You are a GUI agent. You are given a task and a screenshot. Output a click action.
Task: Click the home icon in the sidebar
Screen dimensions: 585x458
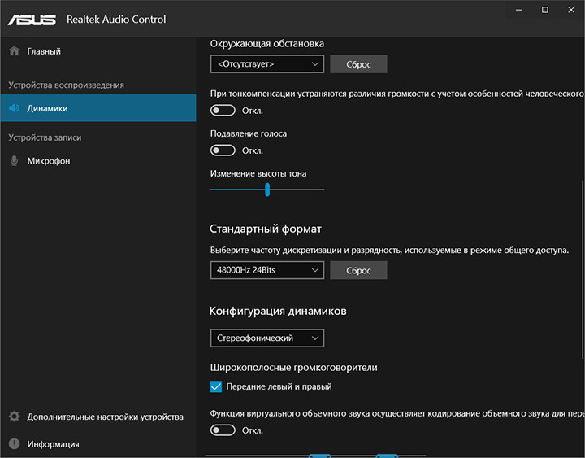(x=14, y=51)
